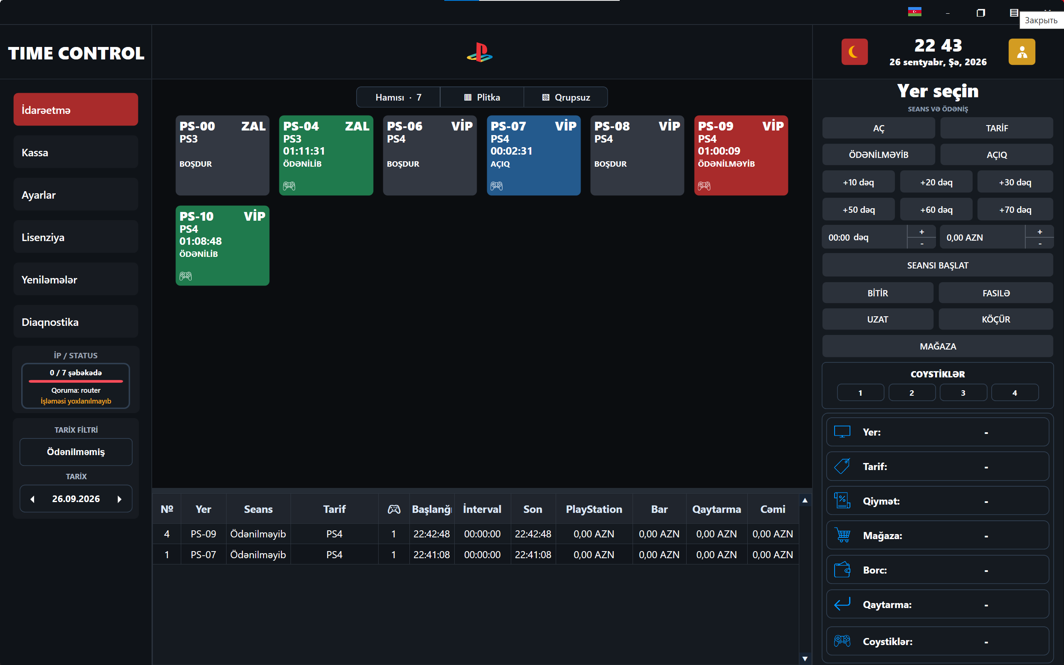Click the percent receipt icon beside Qiymət
Viewport: 1064px width, 665px height.
pos(842,500)
